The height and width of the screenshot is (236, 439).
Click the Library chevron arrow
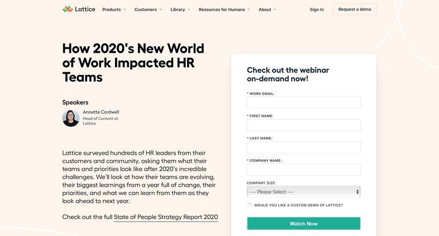pos(189,9)
